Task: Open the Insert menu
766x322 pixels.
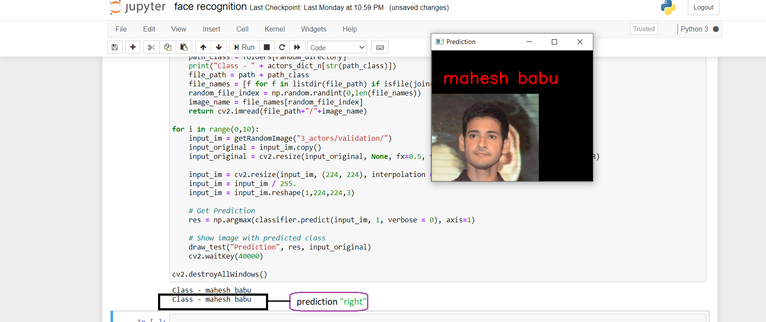Action: coord(212,29)
